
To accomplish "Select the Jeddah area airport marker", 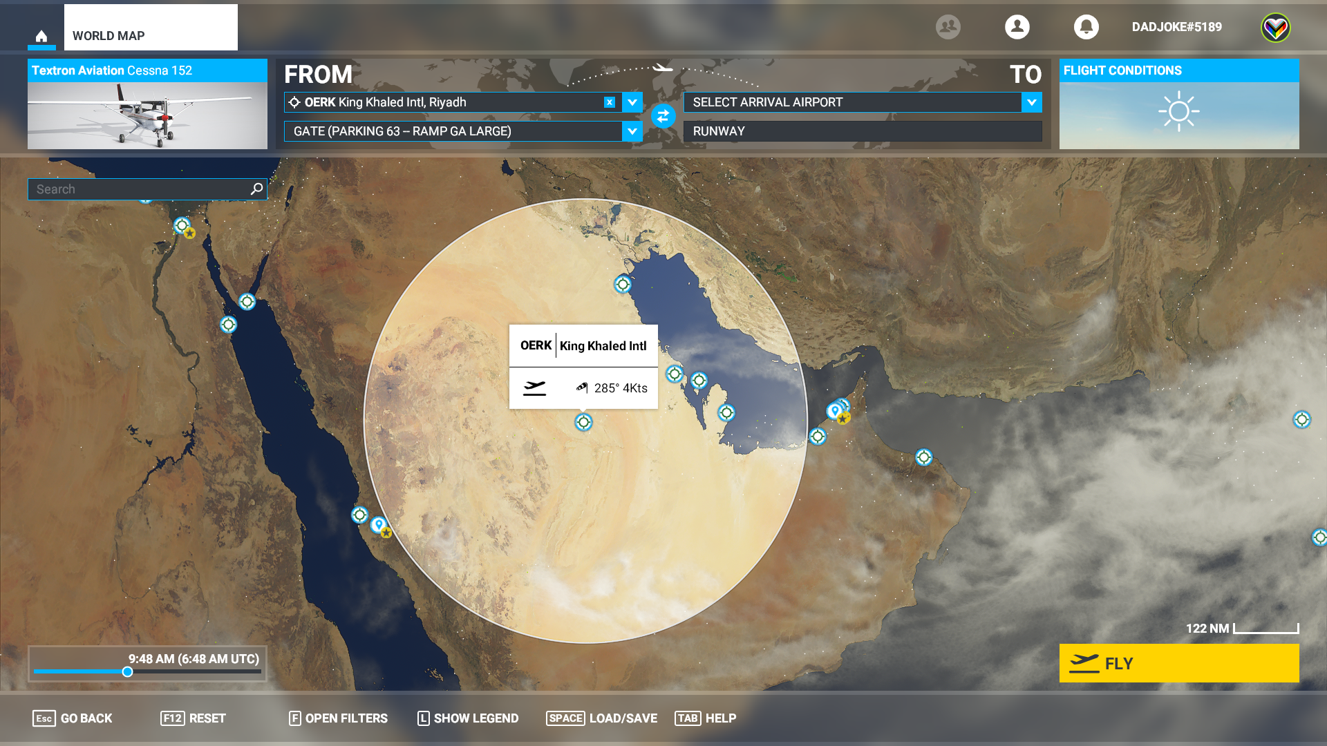I will (359, 515).
